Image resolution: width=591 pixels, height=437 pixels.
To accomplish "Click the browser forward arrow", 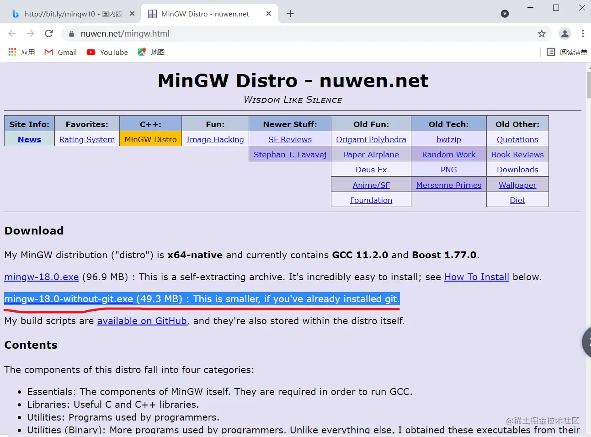I will pos(31,33).
